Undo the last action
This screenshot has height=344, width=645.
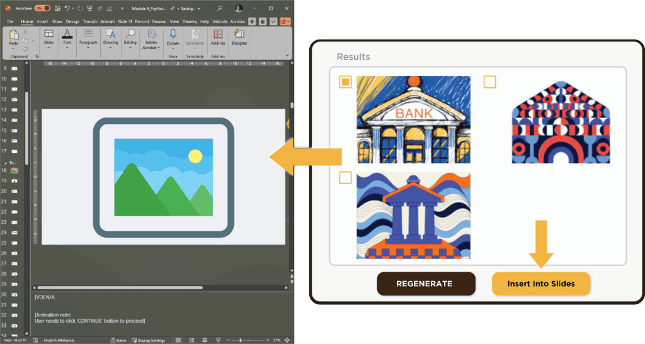pyautogui.click(x=67, y=8)
